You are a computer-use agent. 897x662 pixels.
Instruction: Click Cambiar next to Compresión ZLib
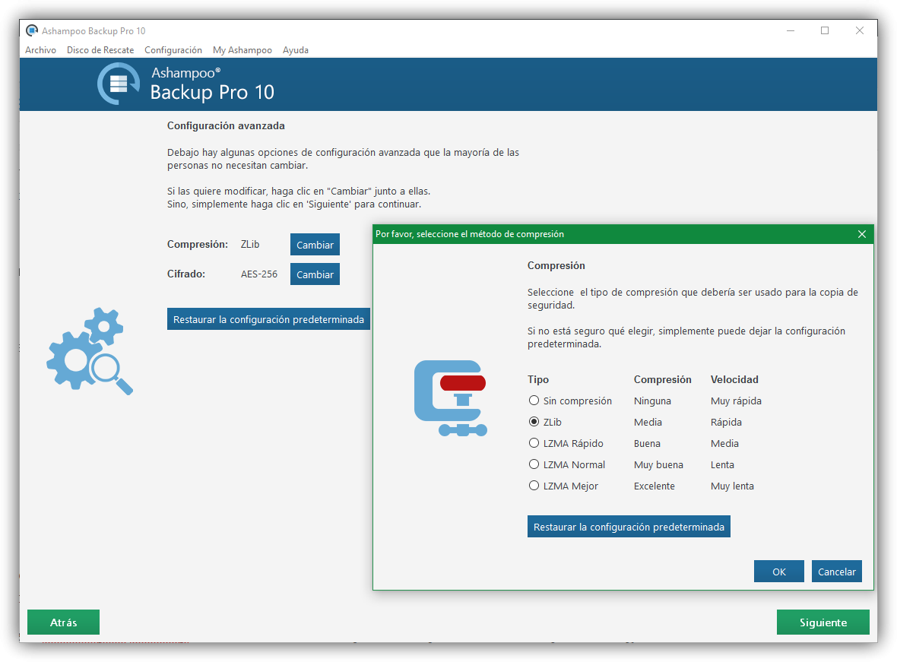(315, 244)
